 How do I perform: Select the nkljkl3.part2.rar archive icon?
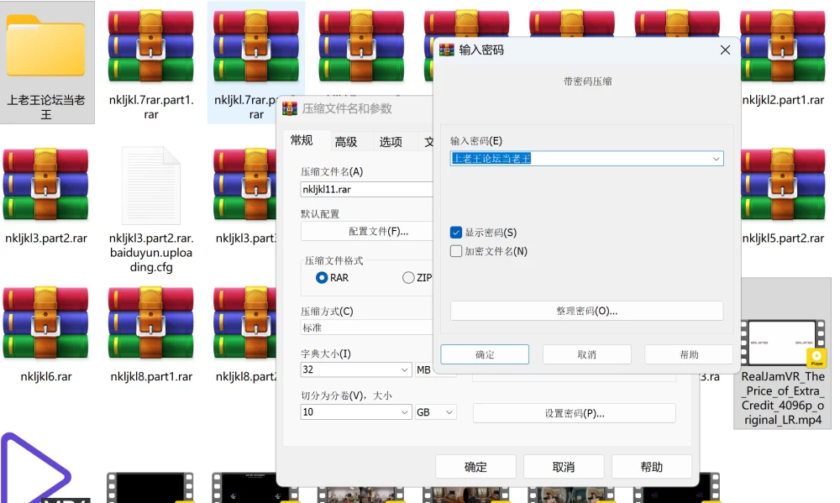click(45, 184)
